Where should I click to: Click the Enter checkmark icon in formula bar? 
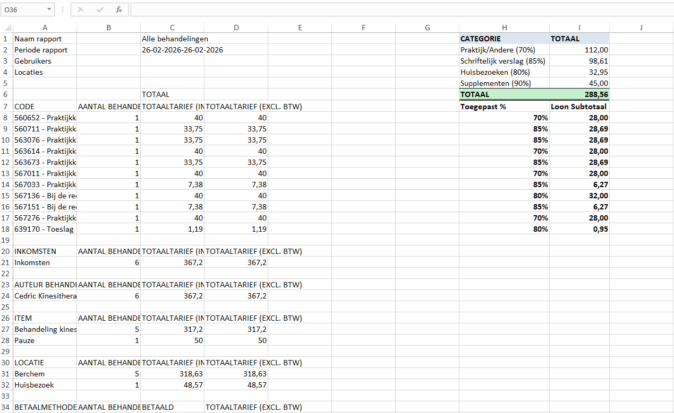[x=100, y=10]
